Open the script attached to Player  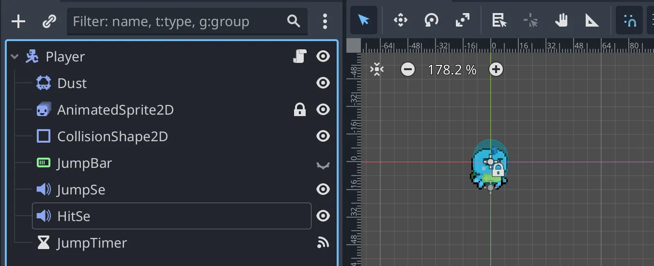(x=300, y=57)
